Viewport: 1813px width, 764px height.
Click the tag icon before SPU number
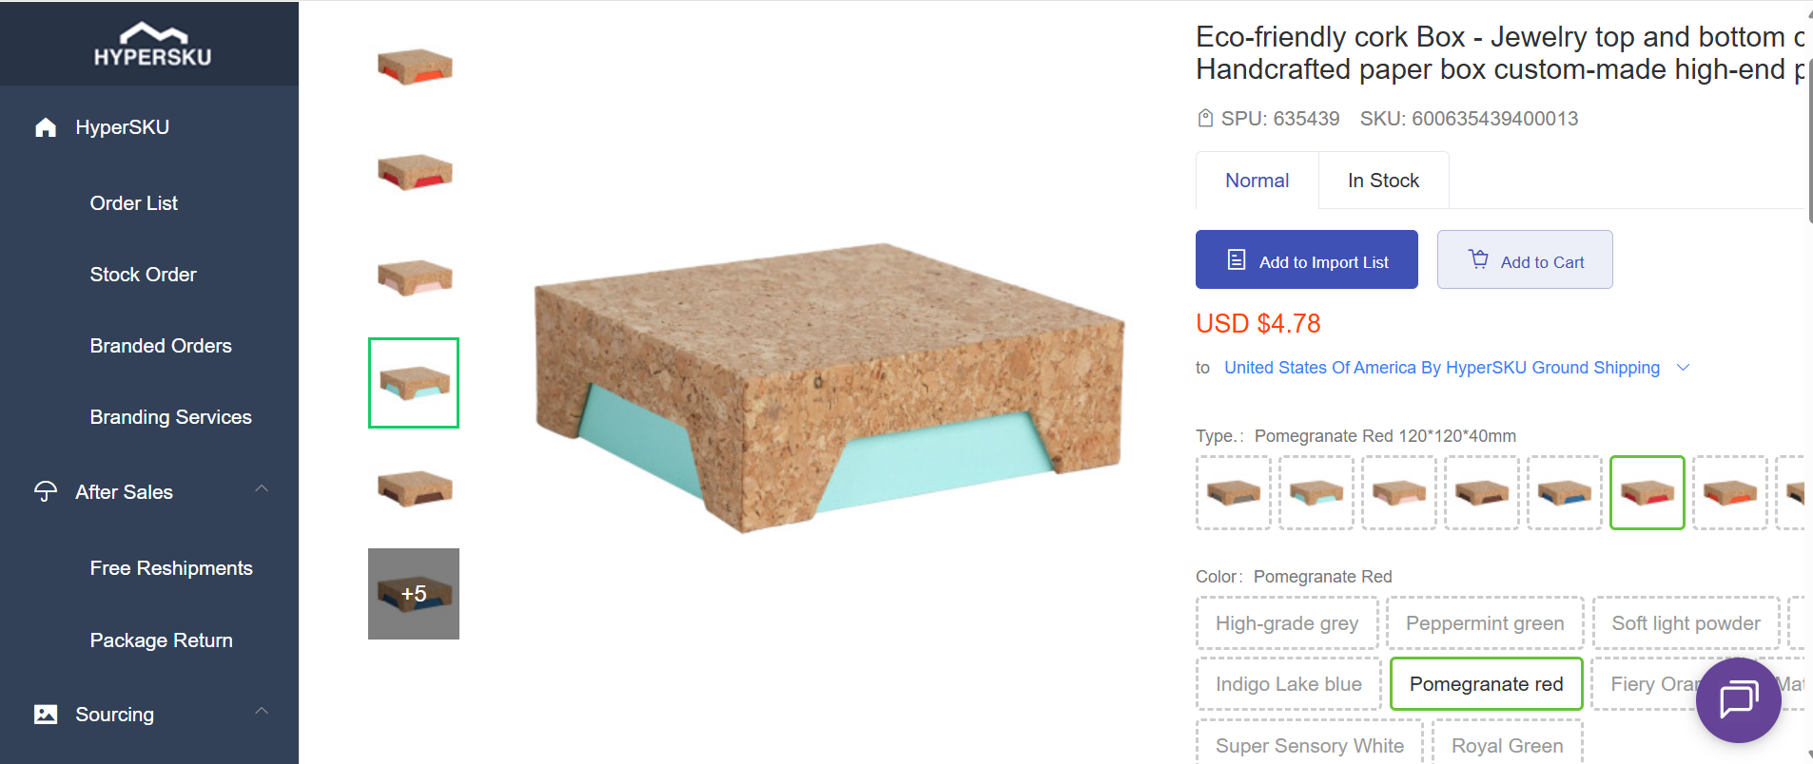pos(1204,118)
